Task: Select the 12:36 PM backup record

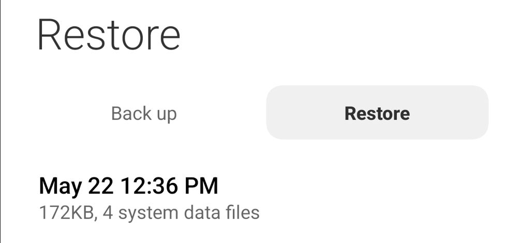Action: pyautogui.click(x=260, y=199)
